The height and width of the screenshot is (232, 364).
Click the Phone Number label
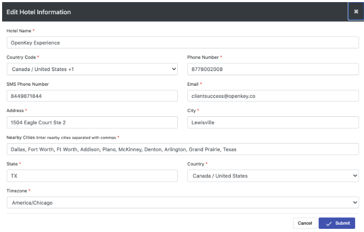203,57
